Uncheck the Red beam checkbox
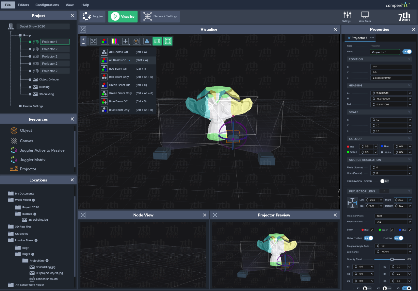 coord(372,230)
